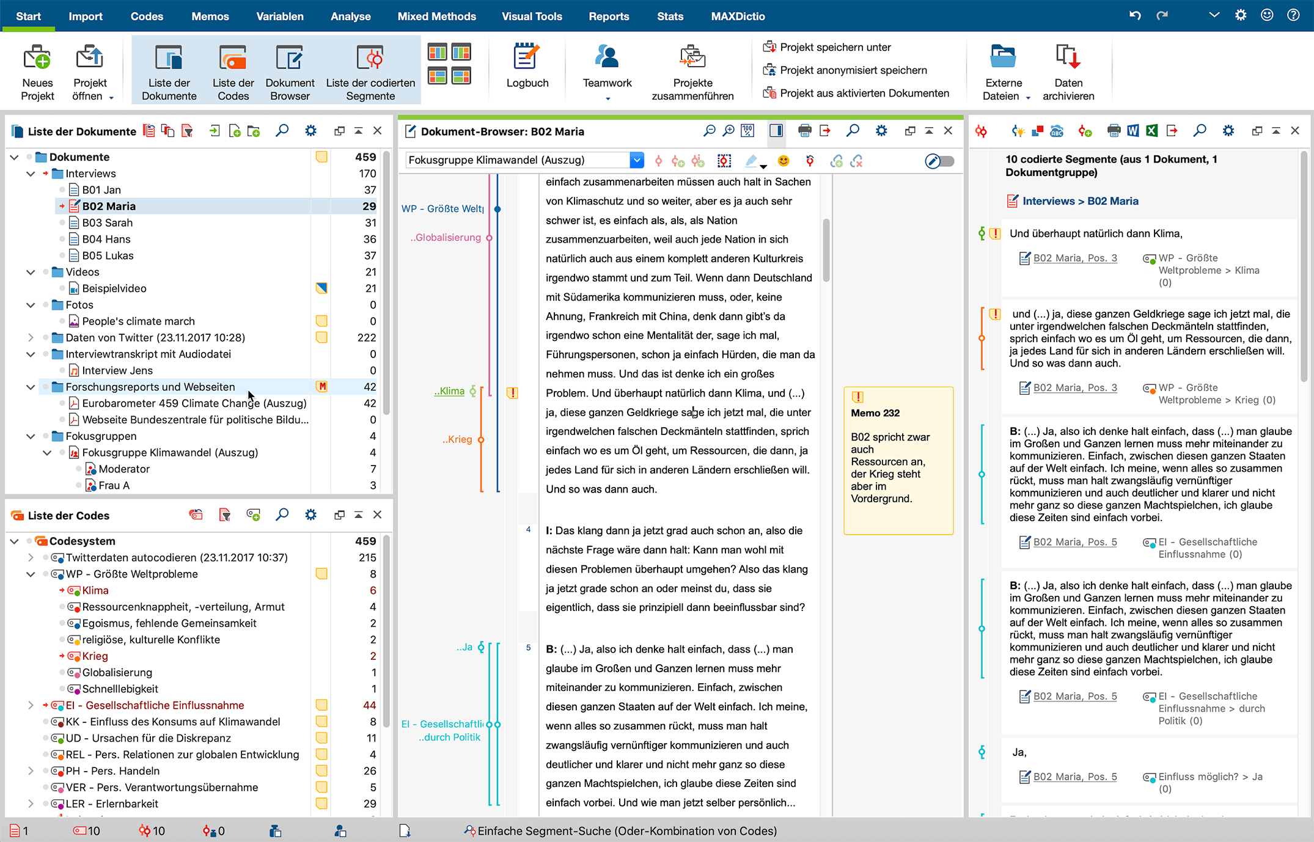Screen dimensions: 1314x842
Task: Click Projekt aus aktivierten Dokumenten
Action: coord(856,93)
